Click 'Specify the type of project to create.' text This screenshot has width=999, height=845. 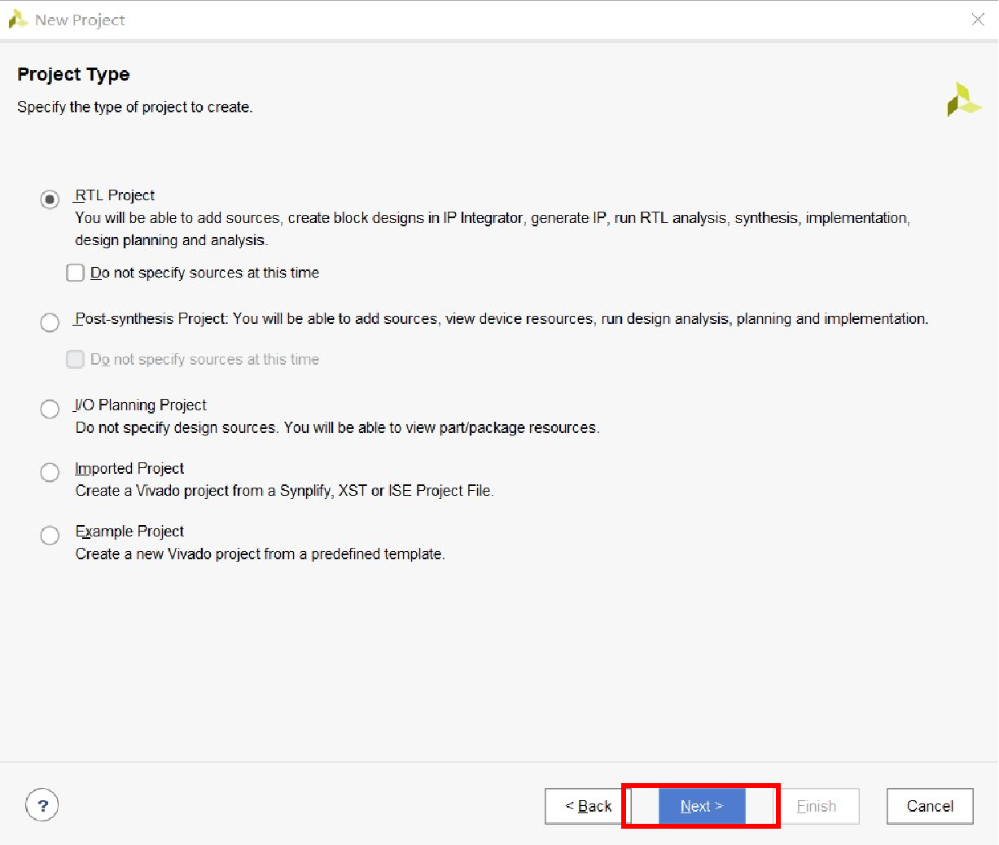[x=135, y=107]
